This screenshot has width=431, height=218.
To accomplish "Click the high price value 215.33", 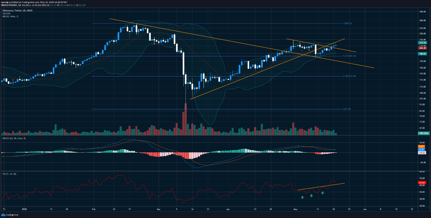I will click(63, 5).
